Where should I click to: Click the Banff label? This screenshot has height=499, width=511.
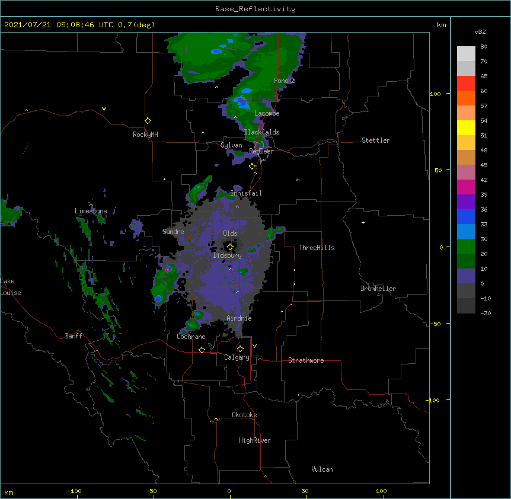click(x=74, y=336)
